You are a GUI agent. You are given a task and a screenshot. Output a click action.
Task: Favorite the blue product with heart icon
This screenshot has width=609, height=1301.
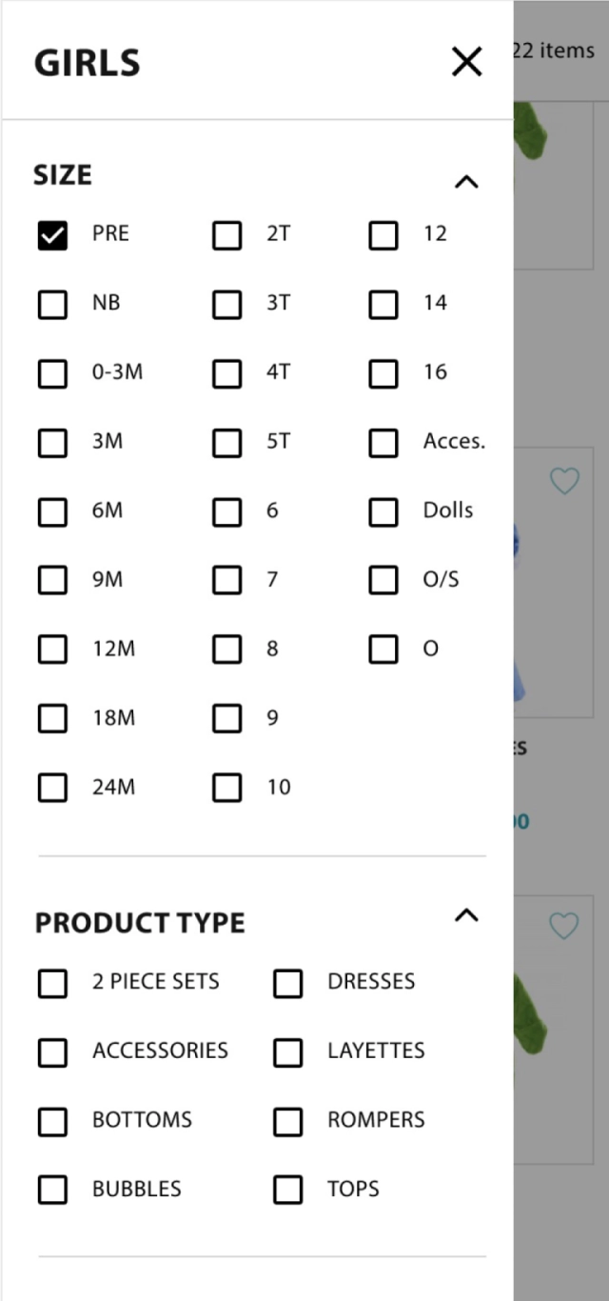[x=564, y=482]
